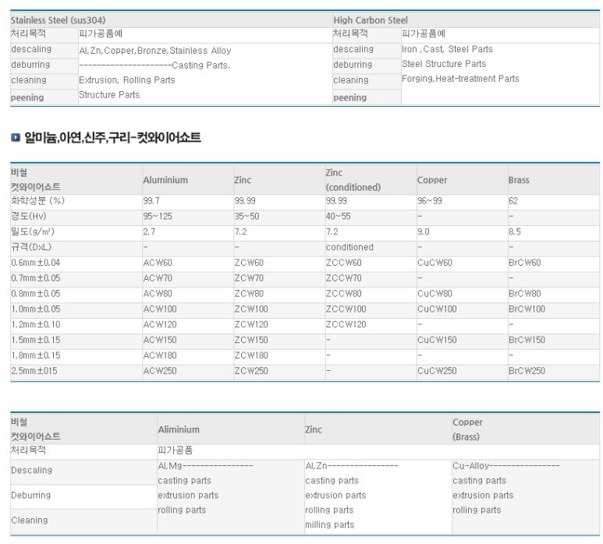Select product code ACW250
Viewport: 603px width, 544px height.
click(160, 371)
